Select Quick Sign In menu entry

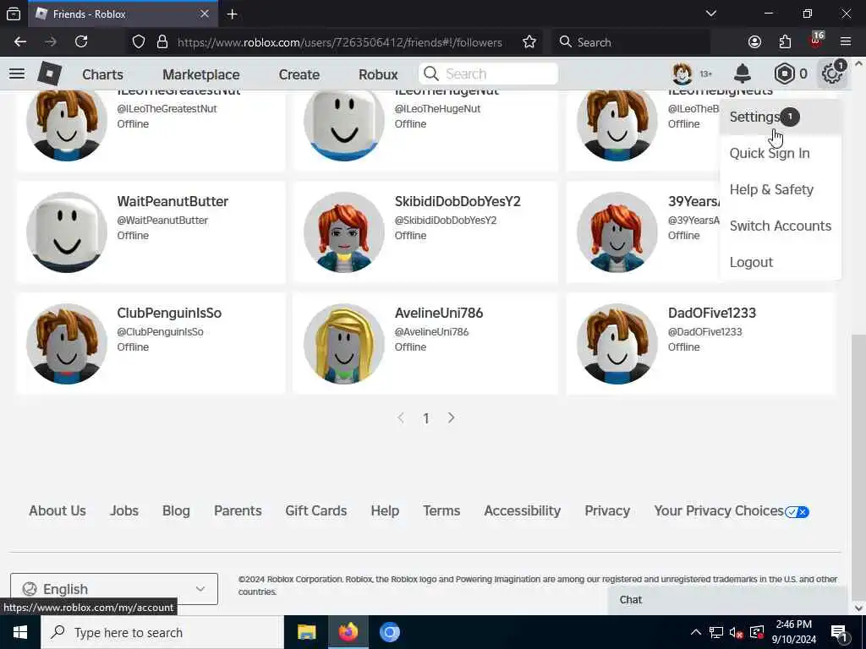tap(781, 153)
